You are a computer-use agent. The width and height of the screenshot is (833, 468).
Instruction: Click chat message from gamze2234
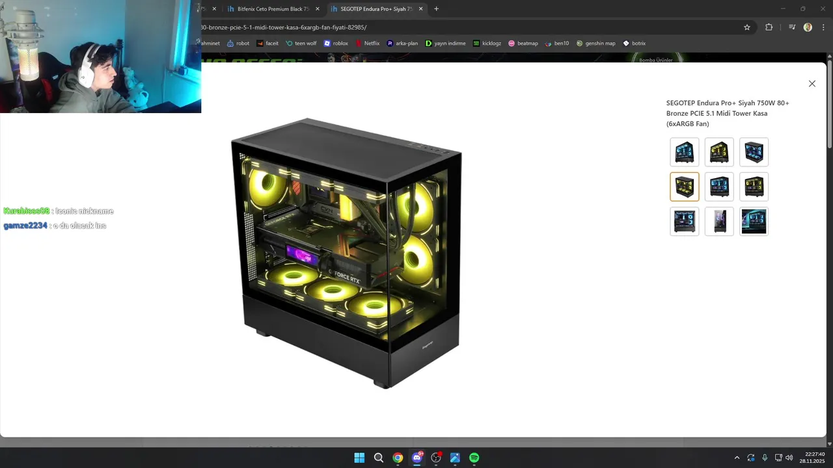point(55,226)
